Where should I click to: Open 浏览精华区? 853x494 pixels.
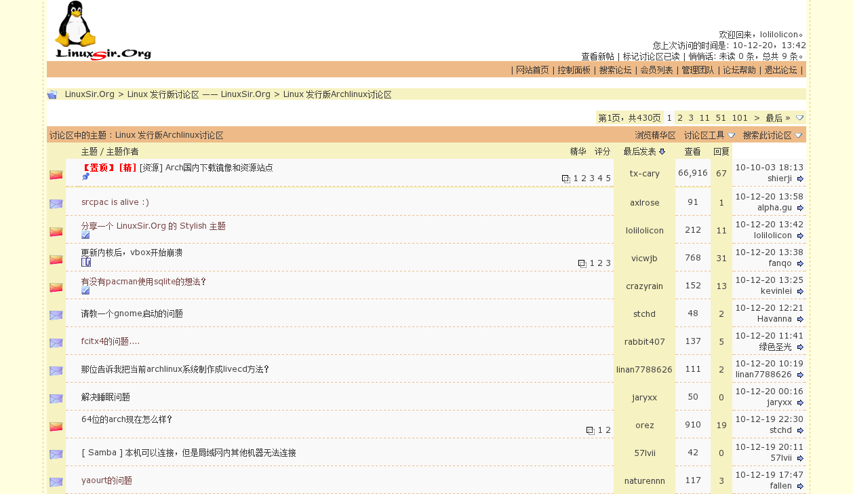coord(654,135)
